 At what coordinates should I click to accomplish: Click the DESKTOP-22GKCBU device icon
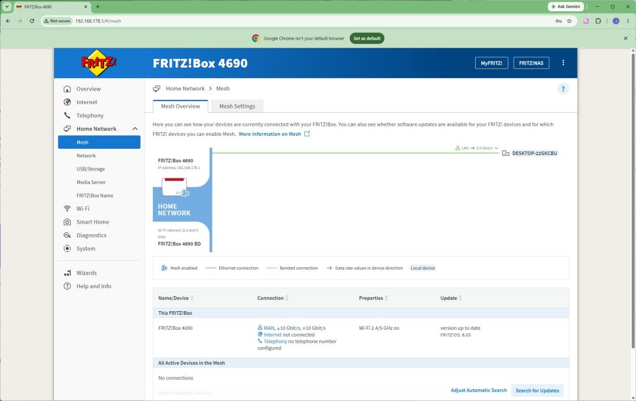[x=506, y=153]
